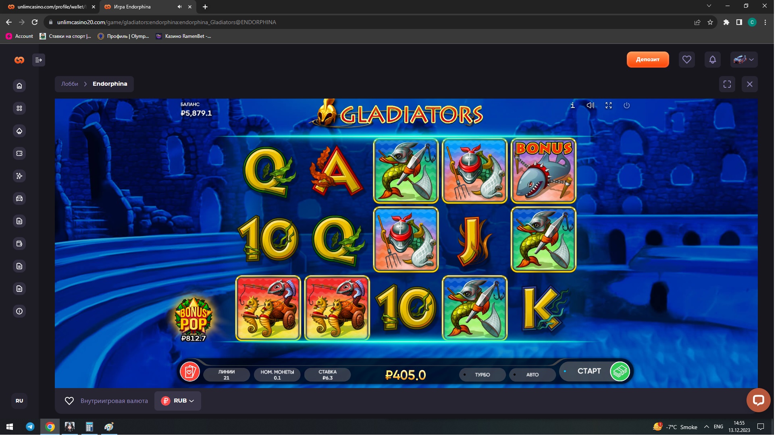Expand the user profile avatar menu

744,60
